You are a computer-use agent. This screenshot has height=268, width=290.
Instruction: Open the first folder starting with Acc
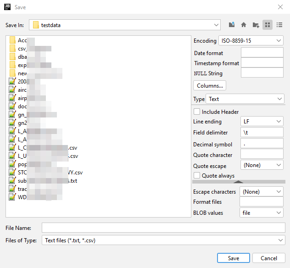point(22,40)
